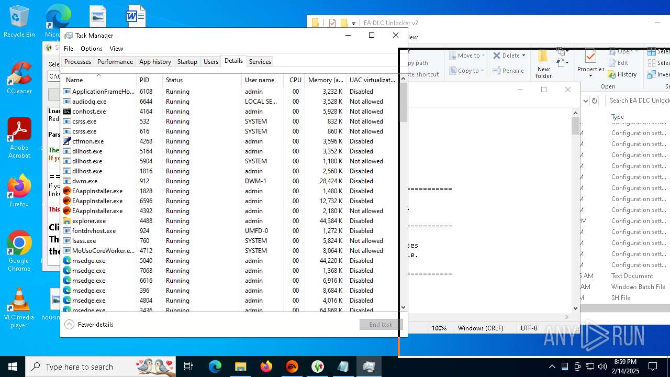Screen dimensions: 670x377
Task: Open File Explorer from taskbar
Action: tap(241, 367)
